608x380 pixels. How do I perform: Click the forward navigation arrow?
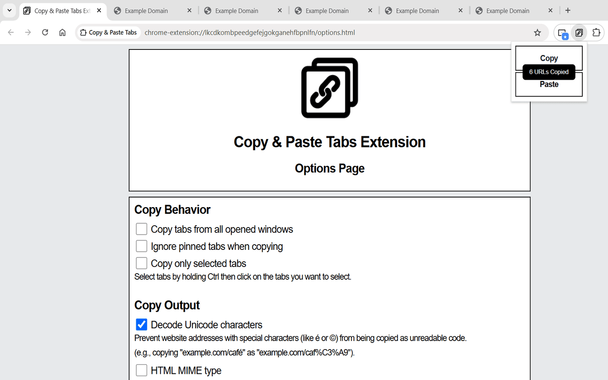coord(28,33)
